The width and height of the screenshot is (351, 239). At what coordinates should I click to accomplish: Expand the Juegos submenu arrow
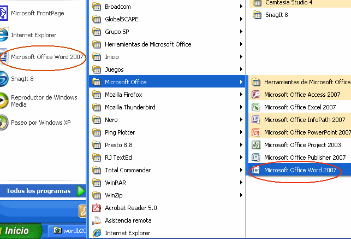click(241, 69)
